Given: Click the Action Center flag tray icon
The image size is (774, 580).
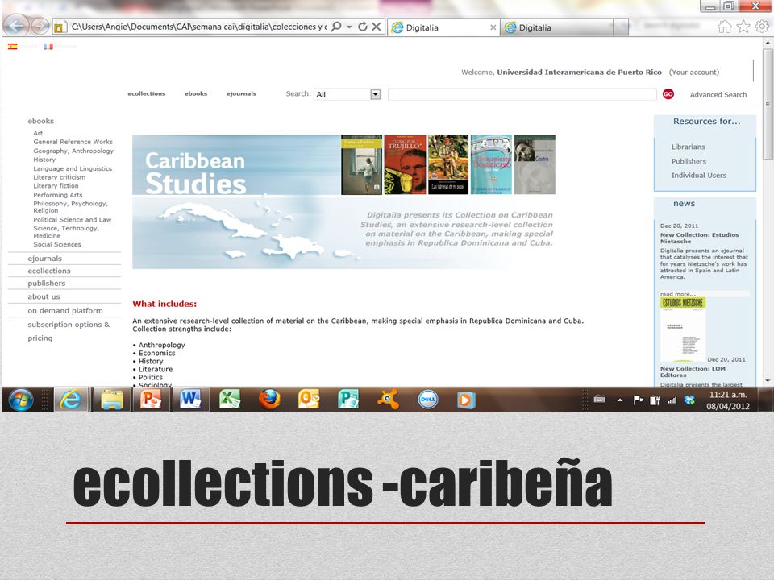Looking at the screenshot, I should point(638,400).
